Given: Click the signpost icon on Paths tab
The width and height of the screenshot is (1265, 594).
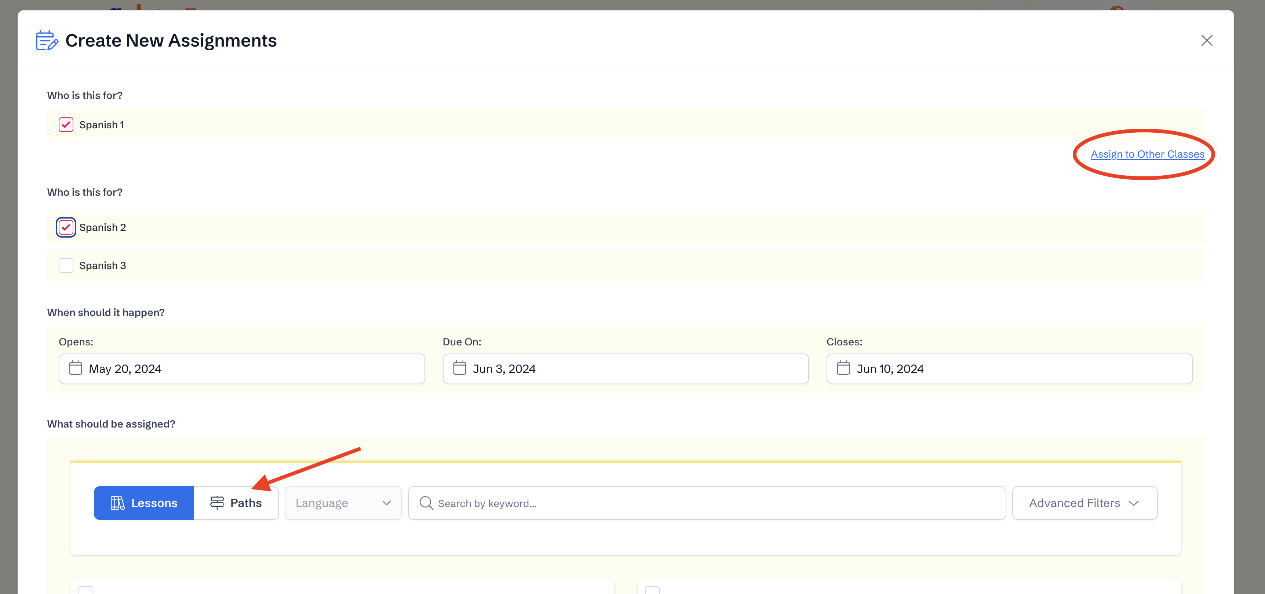Looking at the screenshot, I should [216, 503].
